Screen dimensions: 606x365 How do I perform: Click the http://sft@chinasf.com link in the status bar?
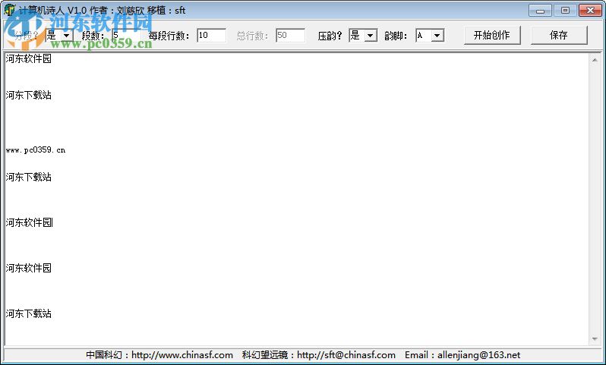tap(346, 355)
